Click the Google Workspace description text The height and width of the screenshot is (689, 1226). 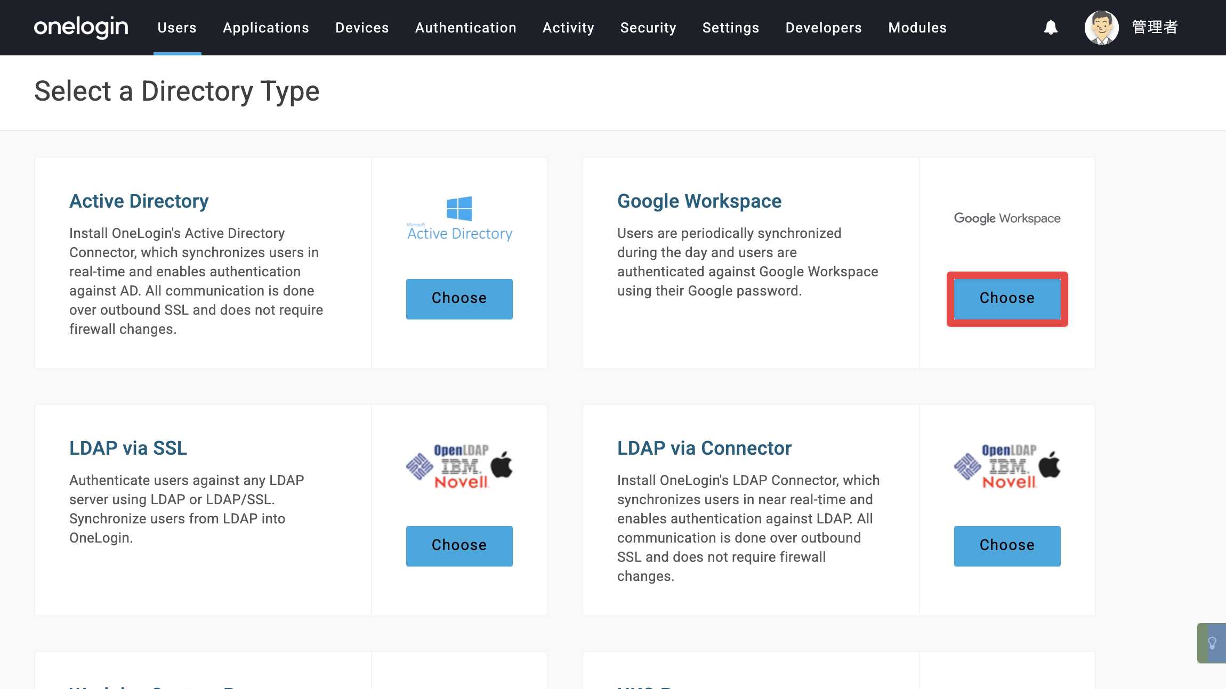pyautogui.click(x=748, y=262)
